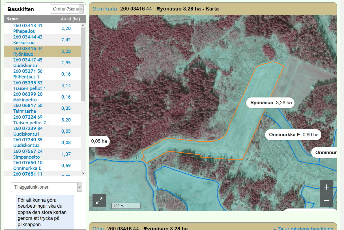Click the map zoom out minus button
This screenshot has width=344, height=230.
(326, 201)
